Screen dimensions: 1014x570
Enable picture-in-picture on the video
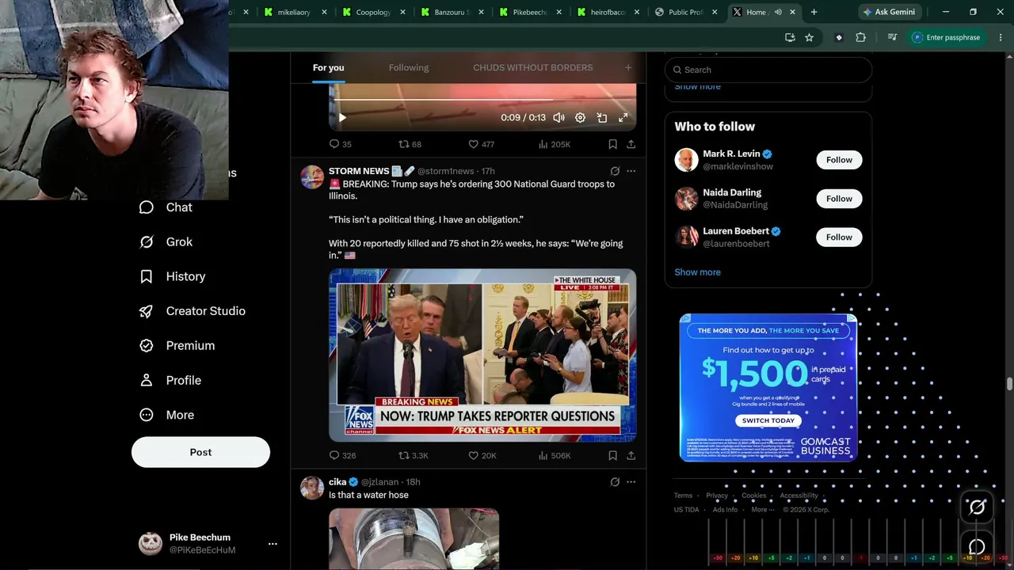[602, 118]
